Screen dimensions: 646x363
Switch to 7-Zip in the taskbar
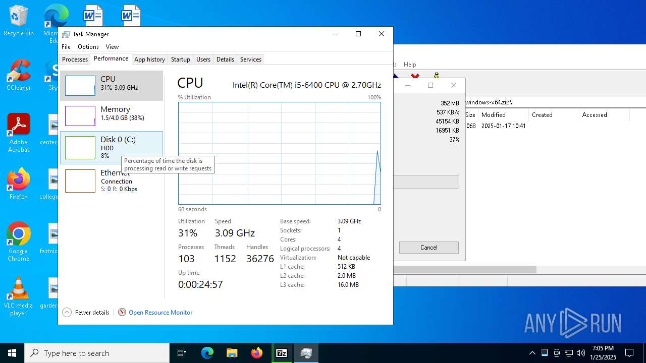[282, 353]
